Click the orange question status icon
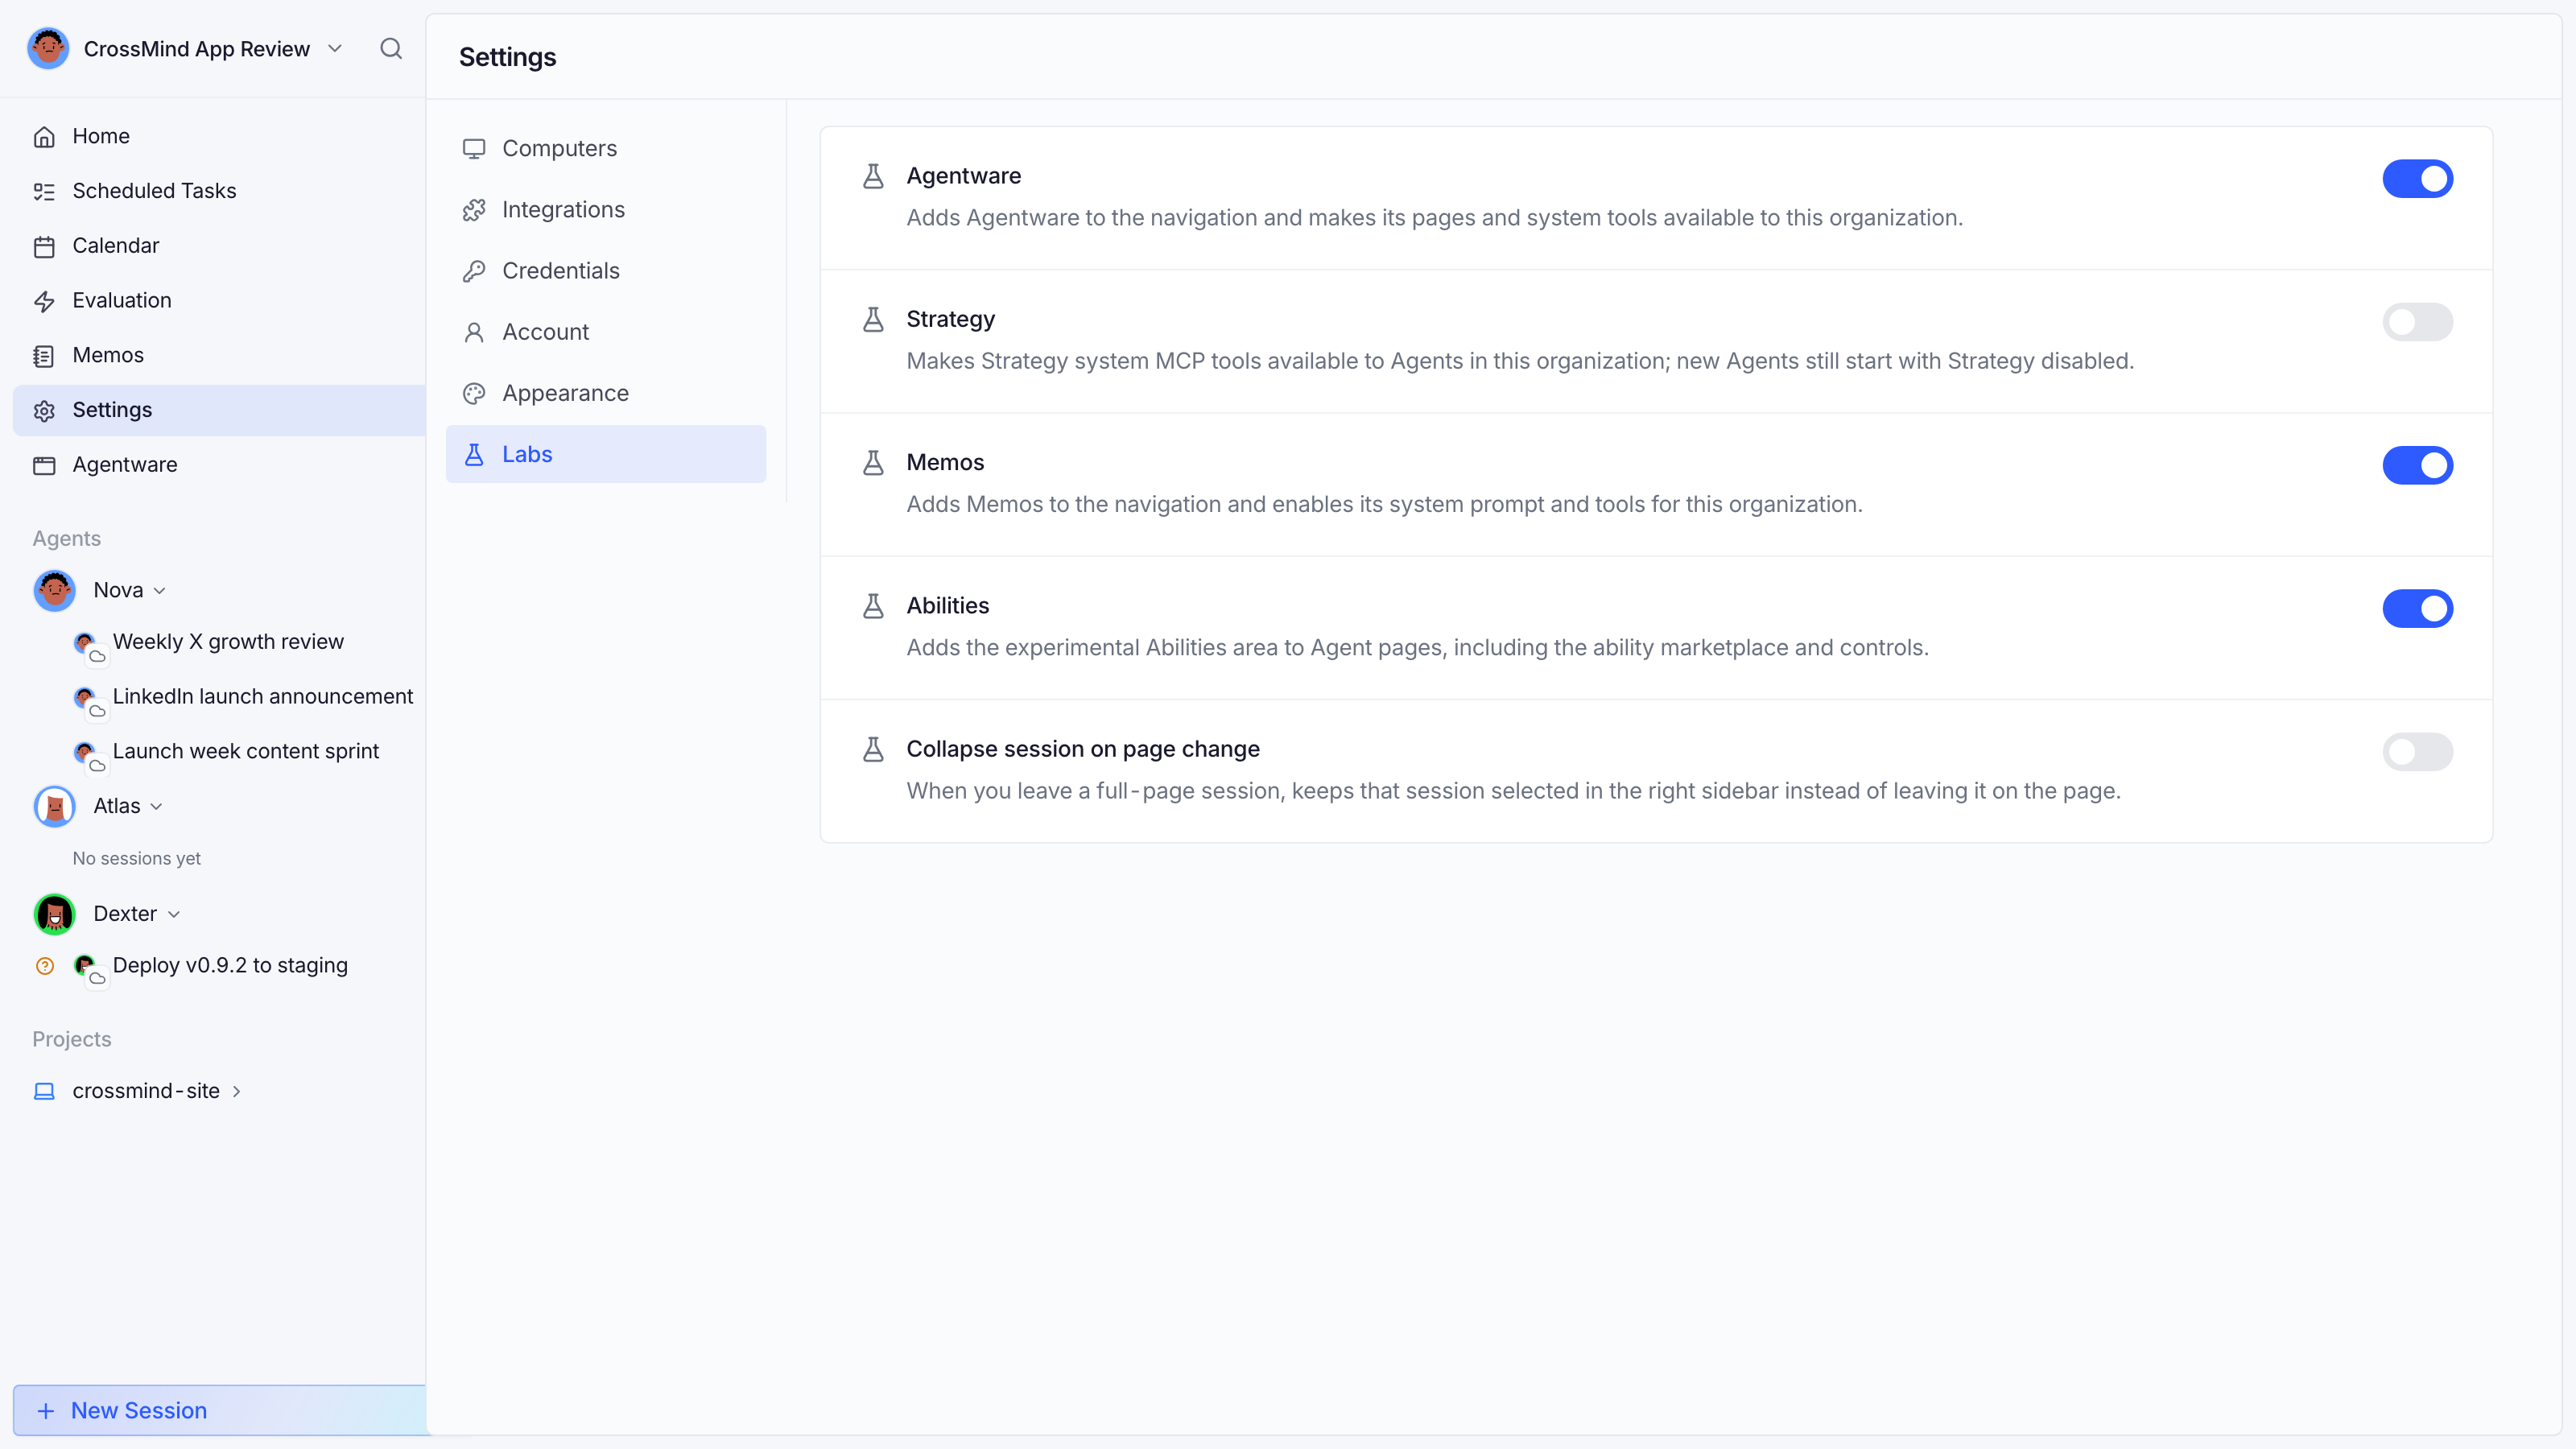This screenshot has height=1449, width=2576. click(45, 966)
